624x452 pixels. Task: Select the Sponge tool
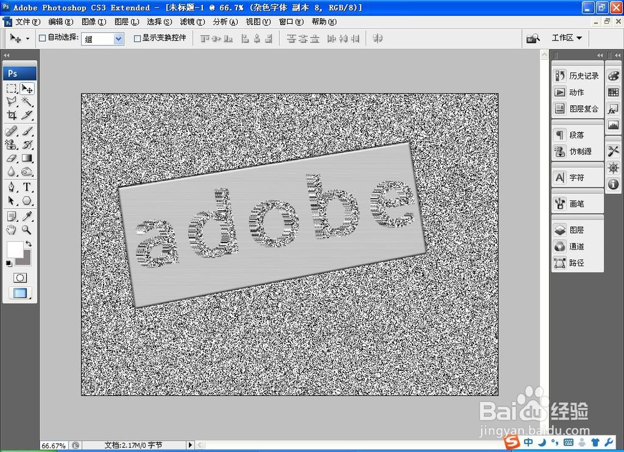27,171
